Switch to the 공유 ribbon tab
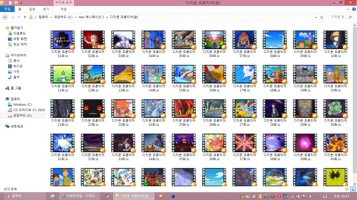 [x=32, y=9]
